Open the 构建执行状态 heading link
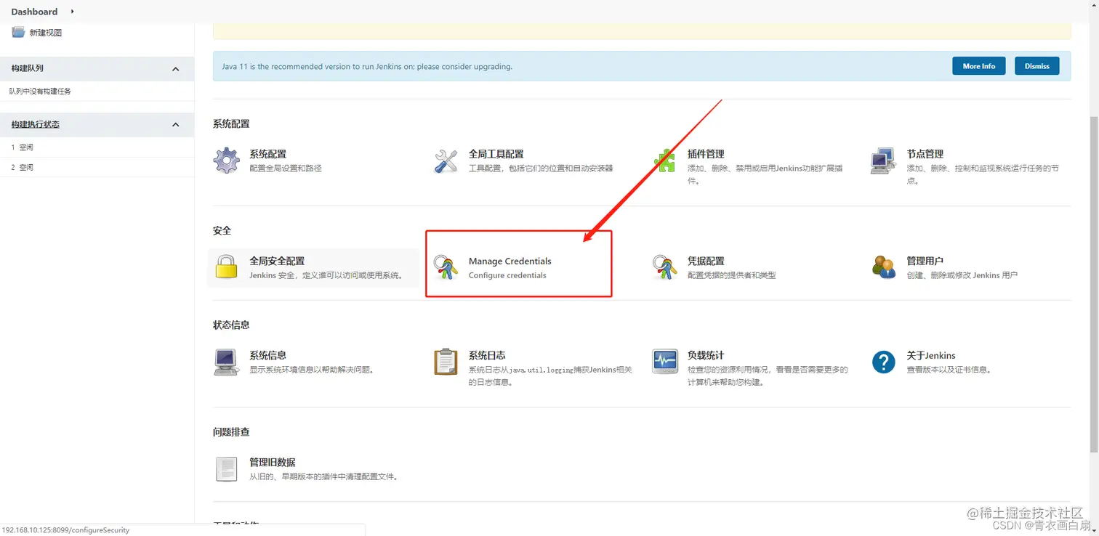The height and width of the screenshot is (536, 1099). pyautogui.click(x=36, y=125)
